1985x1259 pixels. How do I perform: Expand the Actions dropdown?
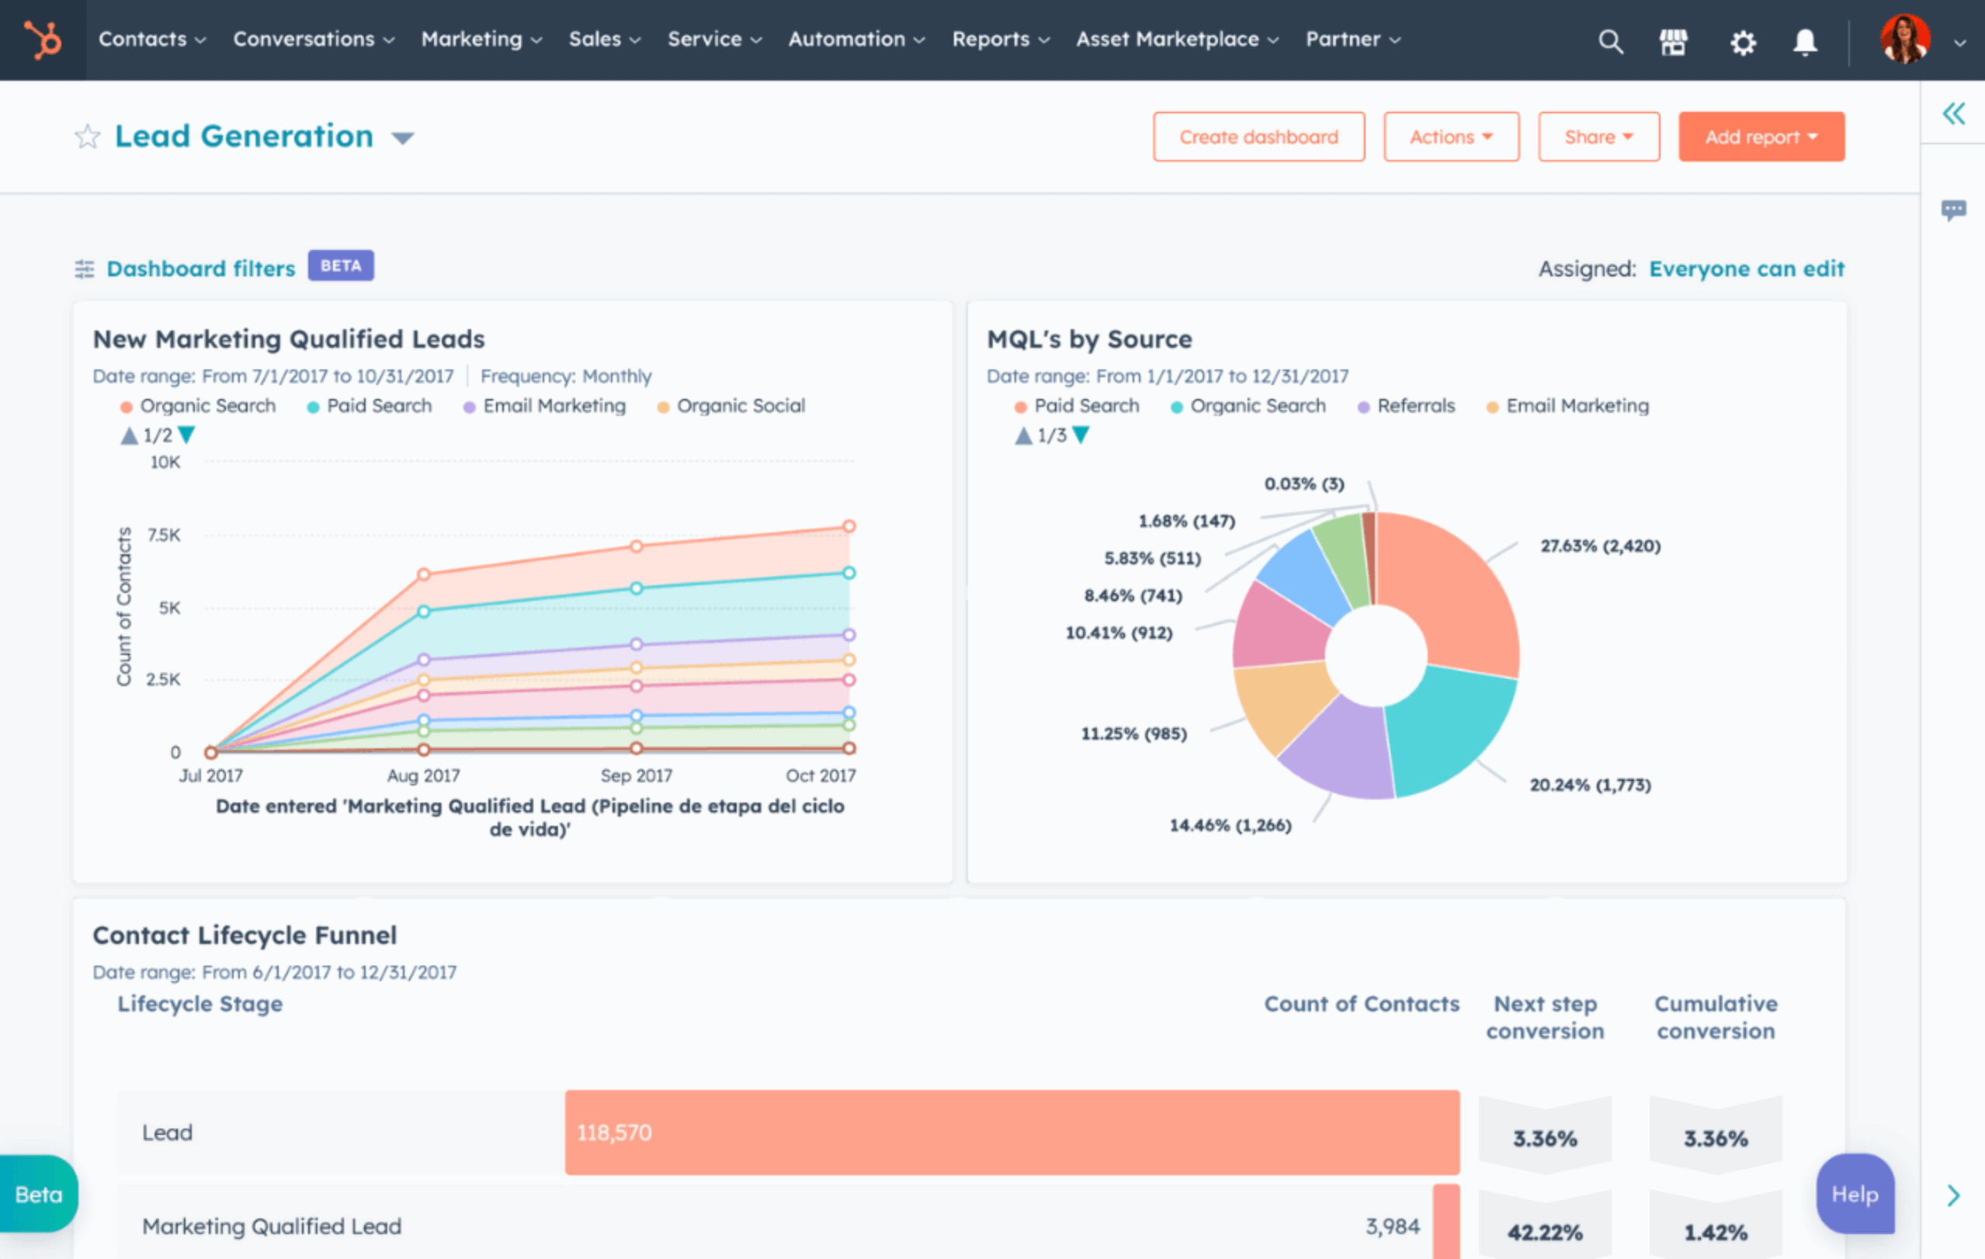[1450, 136]
